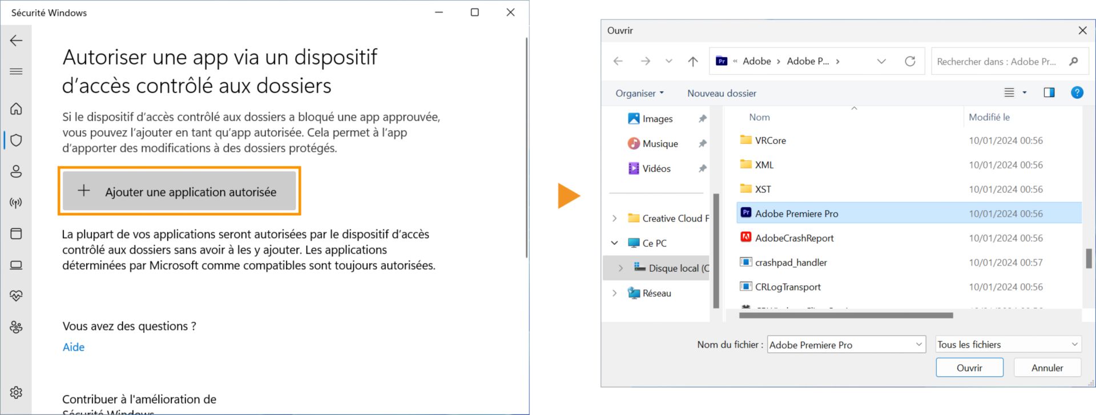Sort by Nom column header
Viewport: 1096px width, 415px height.
[759, 117]
